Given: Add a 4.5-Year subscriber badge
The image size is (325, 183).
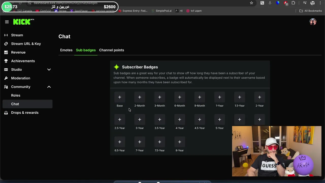Looking at the screenshot, I should click(x=200, y=119).
